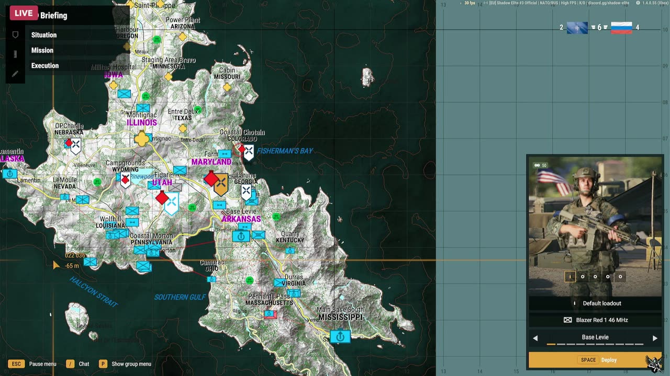This screenshot has height=376, width=670.
Task: Click the FISHERMAN'S BAY map label
Action: 285,151
